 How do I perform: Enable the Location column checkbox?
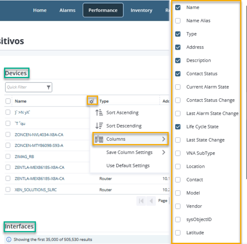(x=178, y=166)
